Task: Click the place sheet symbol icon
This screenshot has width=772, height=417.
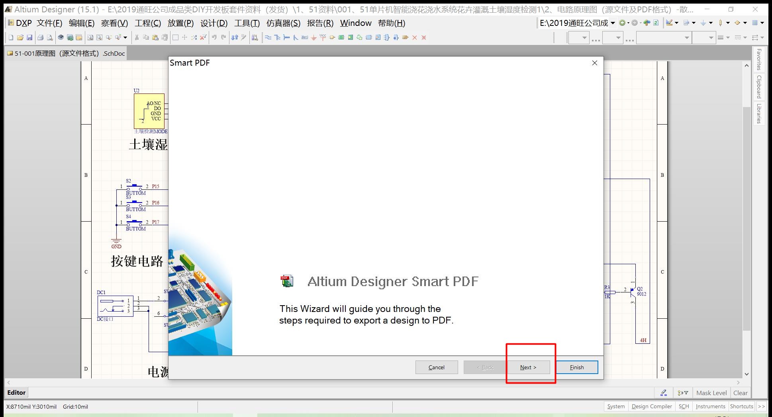Action: click(341, 37)
